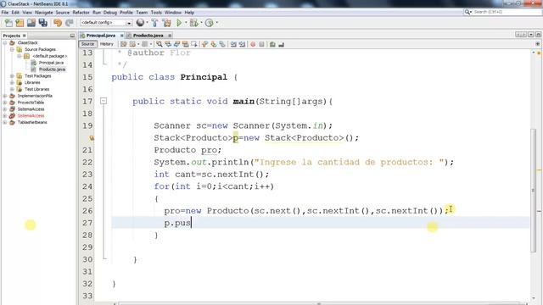The height and width of the screenshot is (305, 543).
Task: Click the Undo arrow icon
Action: pyautogui.click(x=58, y=23)
